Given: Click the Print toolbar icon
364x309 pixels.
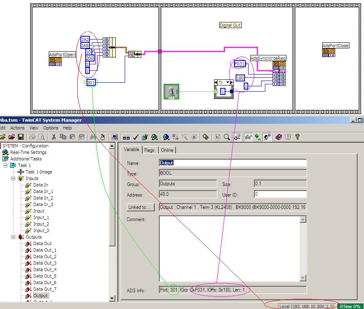Looking at the screenshot, I should pos(32,137).
